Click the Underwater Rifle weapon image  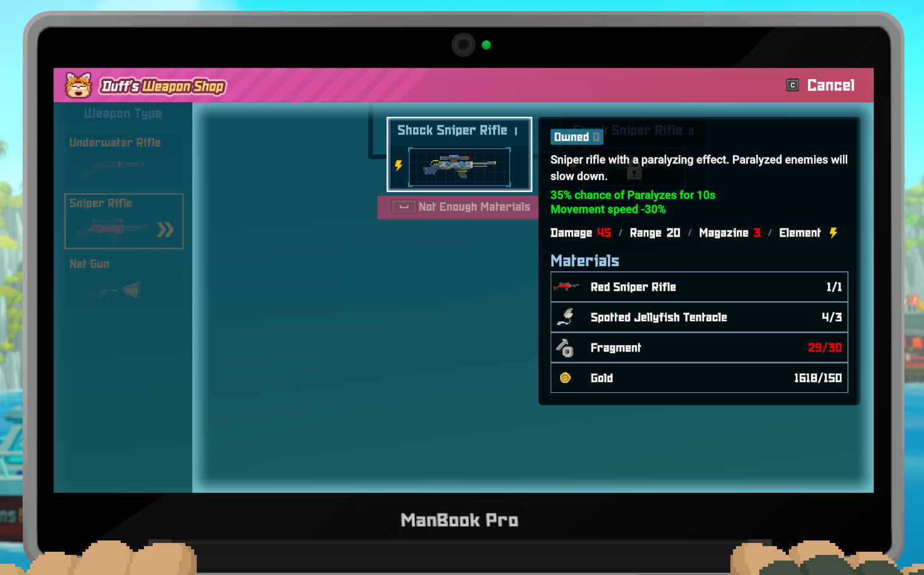tap(113, 166)
